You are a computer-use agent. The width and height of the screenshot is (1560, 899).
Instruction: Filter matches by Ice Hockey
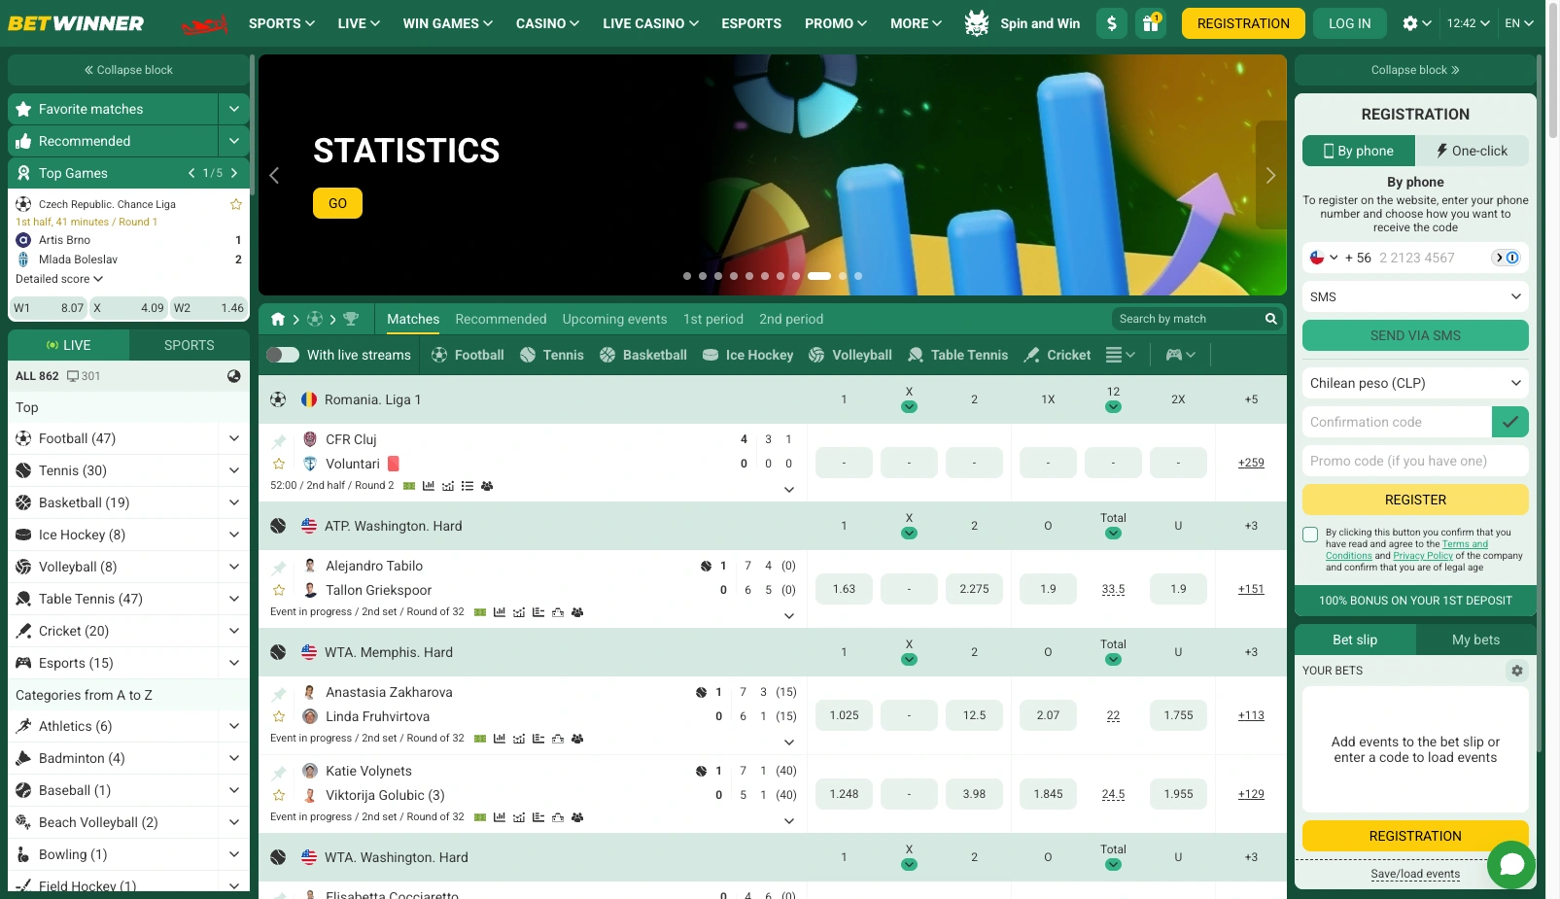(x=748, y=355)
